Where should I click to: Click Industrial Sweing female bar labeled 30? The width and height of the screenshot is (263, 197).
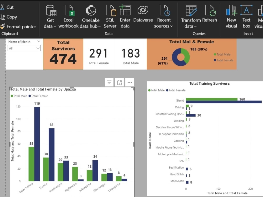[x=191, y=115]
